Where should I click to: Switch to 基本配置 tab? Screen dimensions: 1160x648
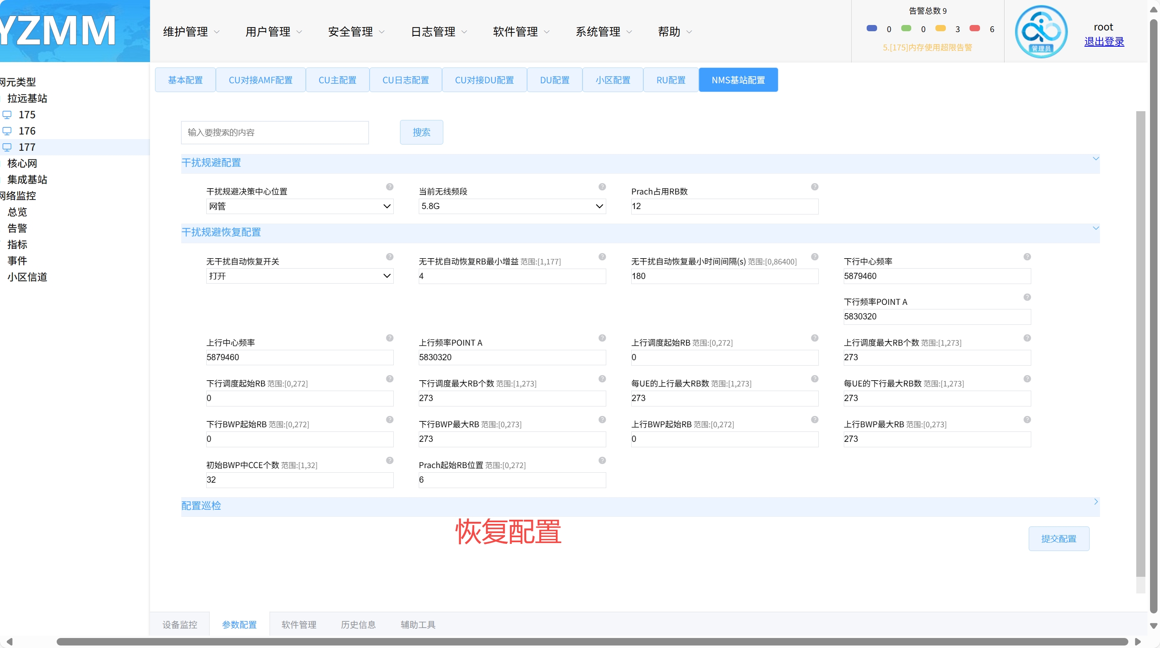(x=185, y=80)
